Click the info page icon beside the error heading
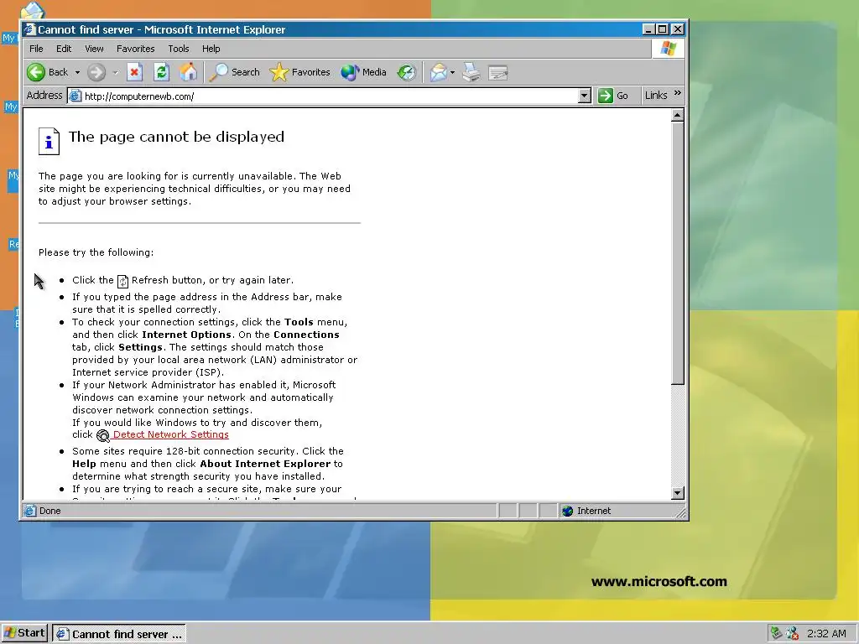This screenshot has height=644, width=859. pos(49,141)
